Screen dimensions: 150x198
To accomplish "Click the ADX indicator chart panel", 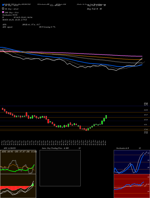I will pos(18,162).
